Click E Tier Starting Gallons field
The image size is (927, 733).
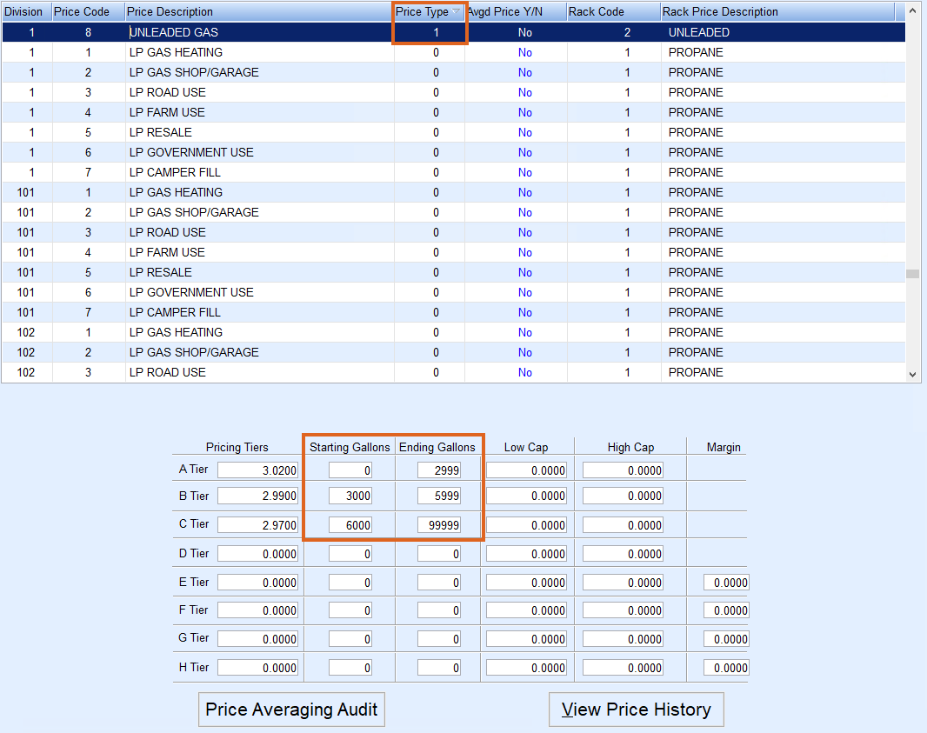[350, 582]
